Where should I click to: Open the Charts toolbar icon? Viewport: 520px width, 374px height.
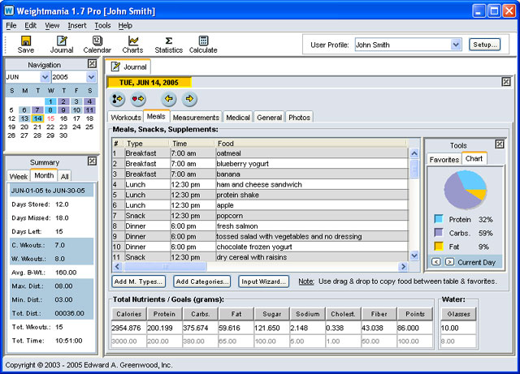pyautogui.click(x=132, y=45)
